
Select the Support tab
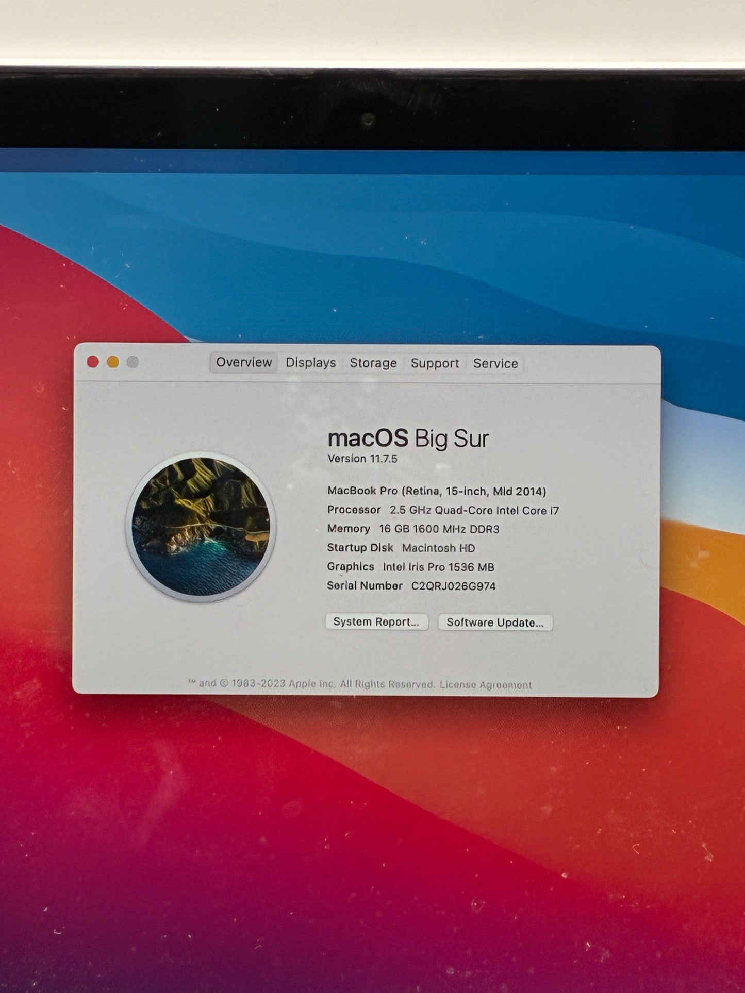pyautogui.click(x=435, y=364)
